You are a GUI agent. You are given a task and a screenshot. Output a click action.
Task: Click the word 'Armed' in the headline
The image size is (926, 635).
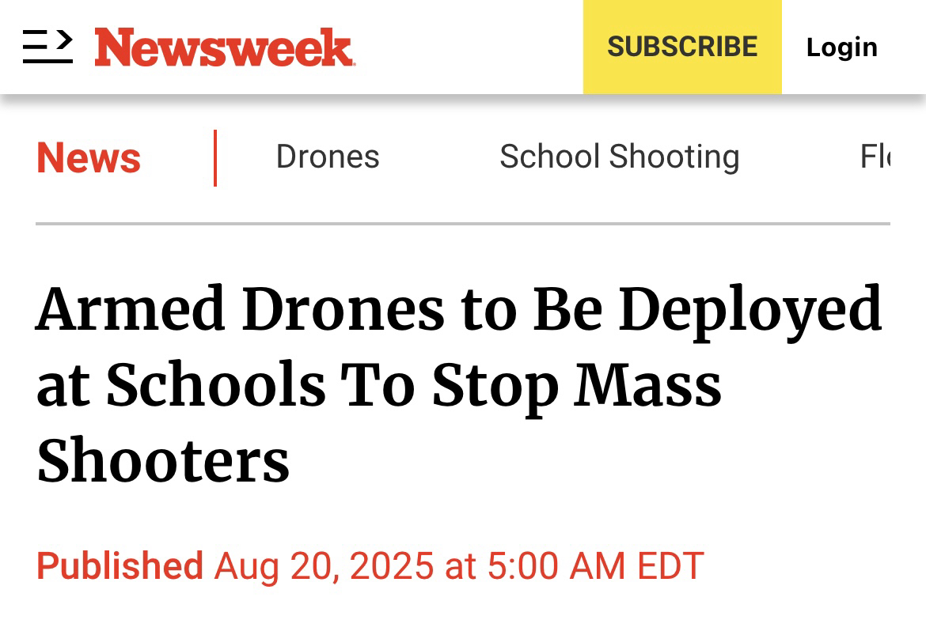pyautogui.click(x=131, y=308)
